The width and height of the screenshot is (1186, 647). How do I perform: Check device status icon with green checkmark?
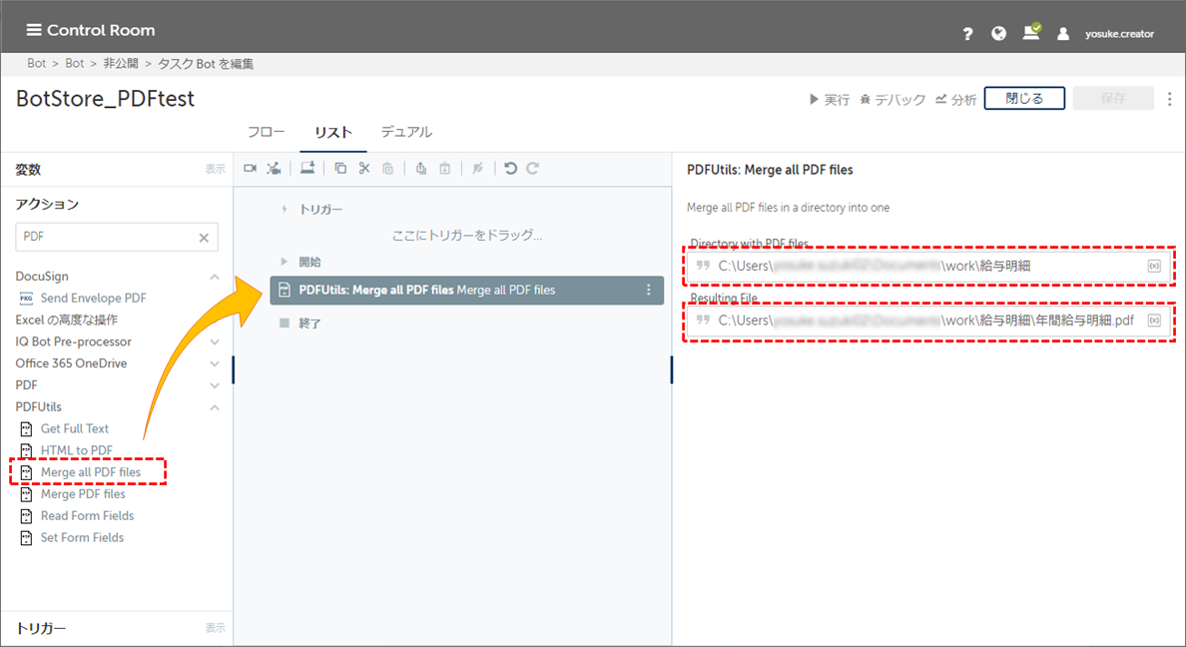click(x=1031, y=32)
